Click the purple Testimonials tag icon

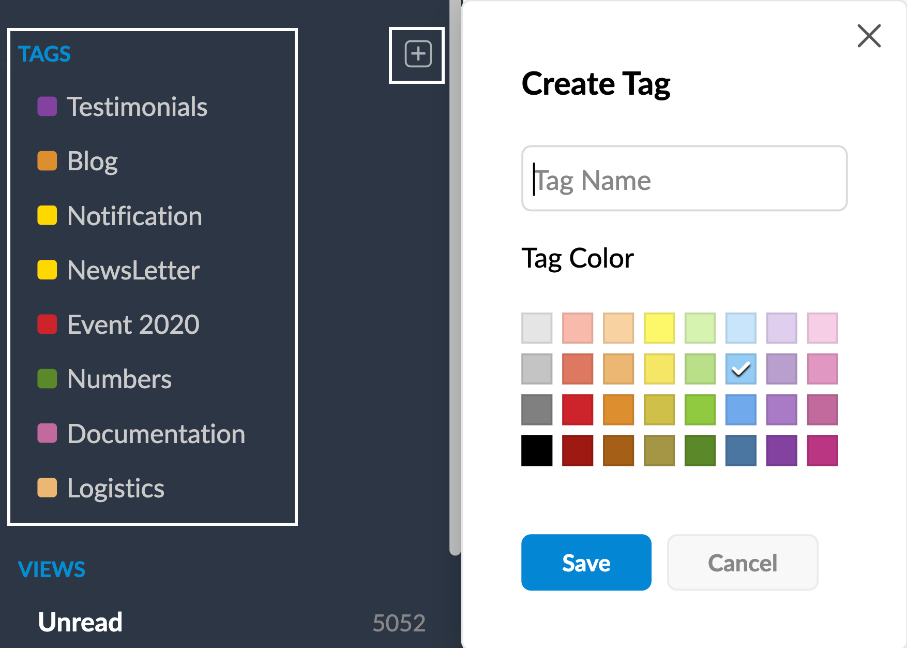coord(47,107)
